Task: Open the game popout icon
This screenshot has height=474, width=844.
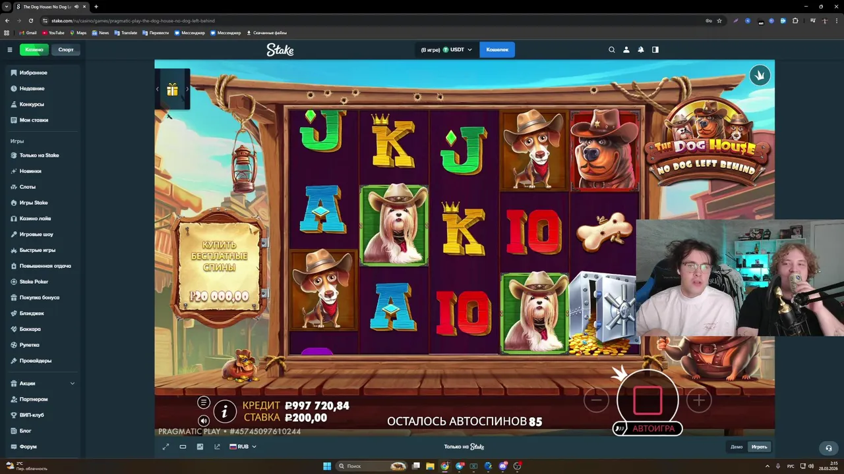Action: [217, 446]
